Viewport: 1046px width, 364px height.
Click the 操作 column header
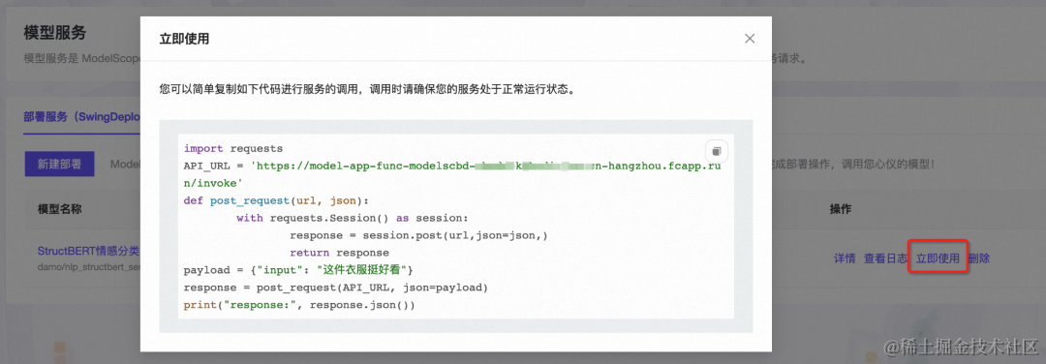click(841, 209)
